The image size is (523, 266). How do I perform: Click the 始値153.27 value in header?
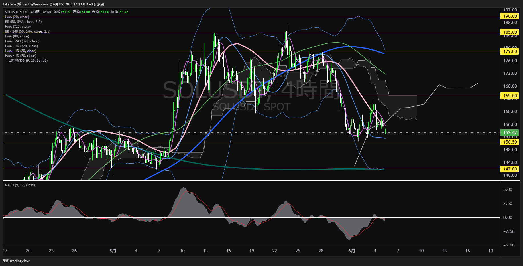point(62,12)
